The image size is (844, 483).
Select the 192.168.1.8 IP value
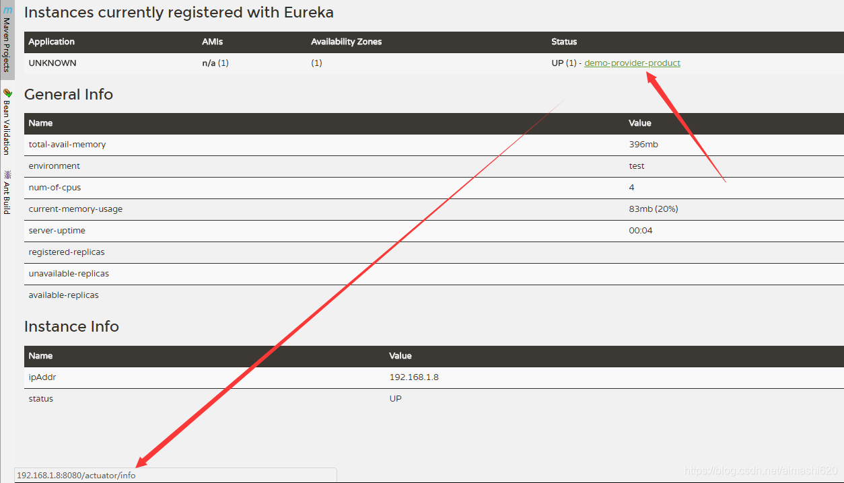click(x=414, y=377)
